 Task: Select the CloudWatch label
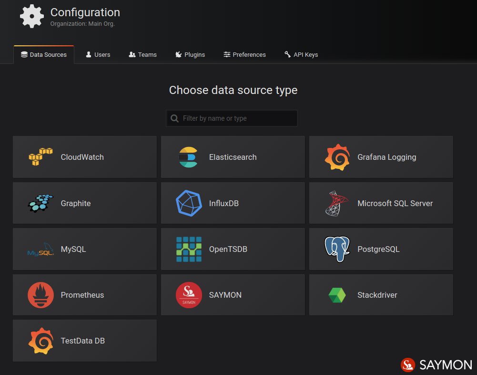coord(82,157)
